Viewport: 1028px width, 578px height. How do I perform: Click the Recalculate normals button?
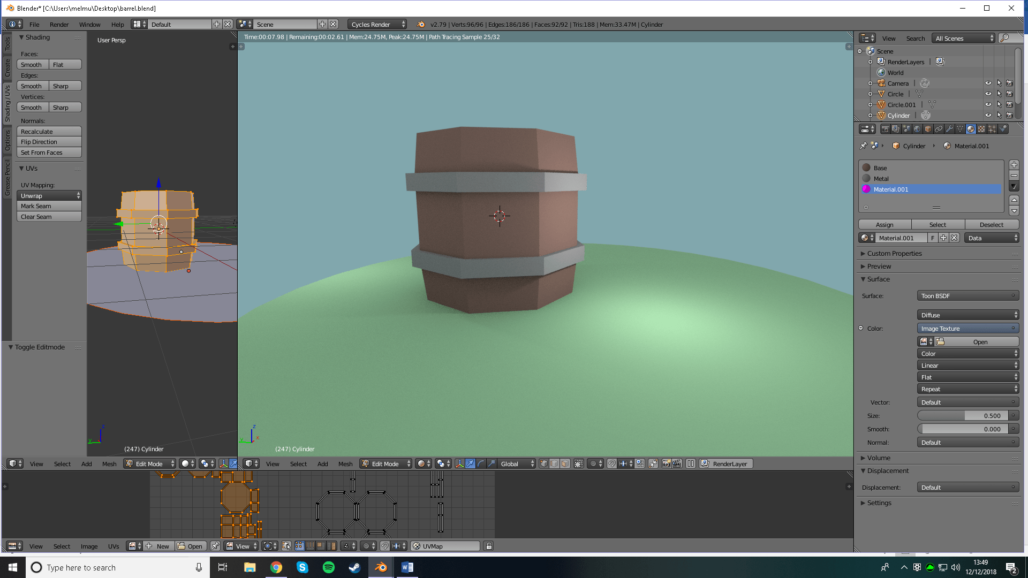49,132
